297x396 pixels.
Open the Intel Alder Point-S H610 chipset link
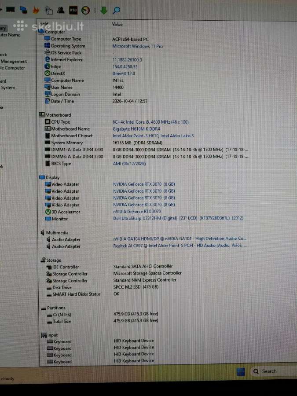click(x=153, y=136)
